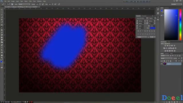This screenshot has height=103, width=183.
Task: Toggle visibility of the layer in Layers panel
Action: point(162,64)
